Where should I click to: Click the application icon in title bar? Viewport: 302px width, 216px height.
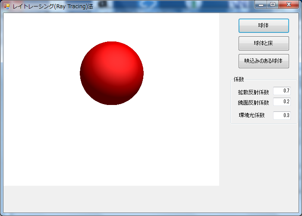click(x=7, y=6)
